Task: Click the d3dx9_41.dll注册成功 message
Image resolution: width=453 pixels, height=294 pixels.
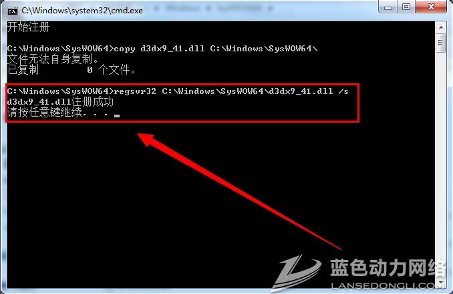Action: [x=60, y=102]
